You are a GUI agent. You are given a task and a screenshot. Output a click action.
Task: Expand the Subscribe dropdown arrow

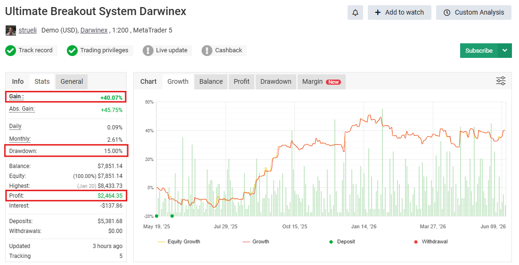pyautogui.click(x=505, y=51)
